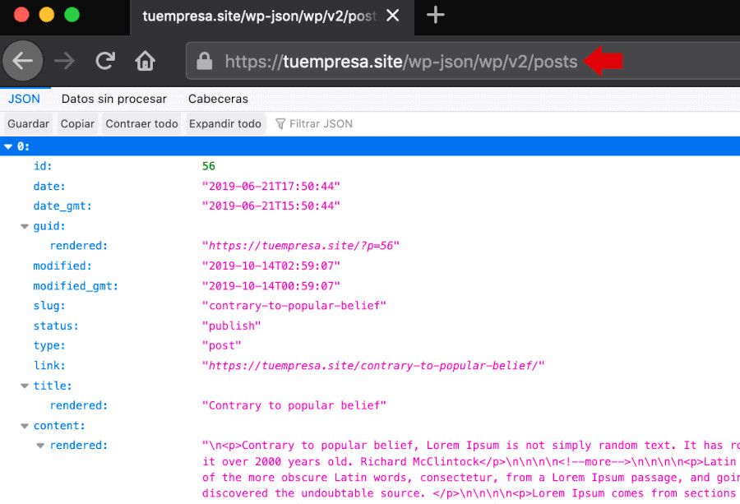Image resolution: width=740 pixels, height=504 pixels.
Task: Reload the page
Action: [x=104, y=59]
